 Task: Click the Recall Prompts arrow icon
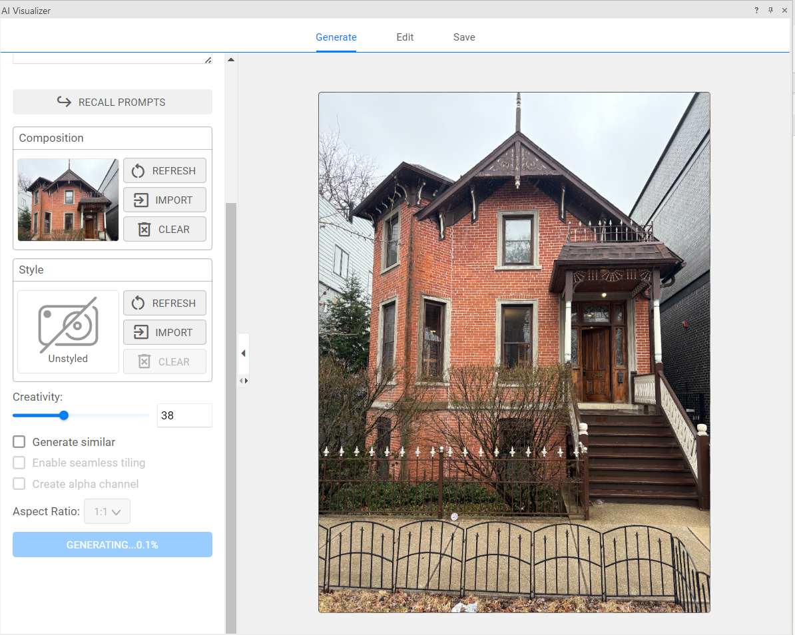[64, 102]
